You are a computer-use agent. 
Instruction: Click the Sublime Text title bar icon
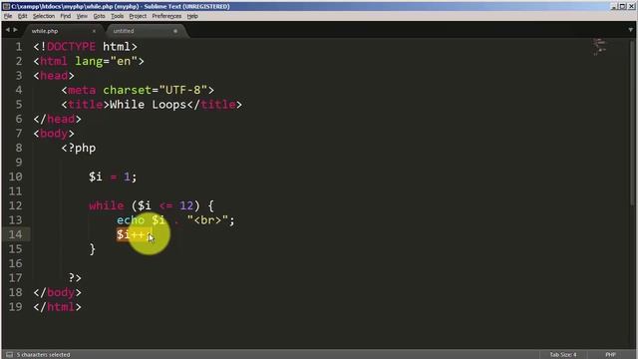pos(6,7)
